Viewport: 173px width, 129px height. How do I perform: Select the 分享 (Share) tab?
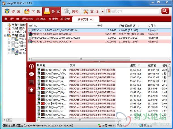click(x=52, y=12)
